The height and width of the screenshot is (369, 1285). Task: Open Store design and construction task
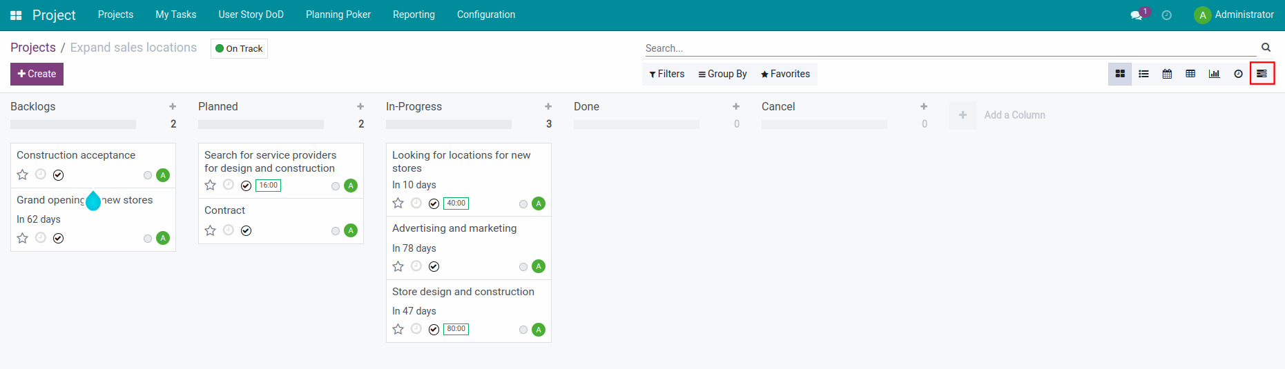(x=469, y=311)
